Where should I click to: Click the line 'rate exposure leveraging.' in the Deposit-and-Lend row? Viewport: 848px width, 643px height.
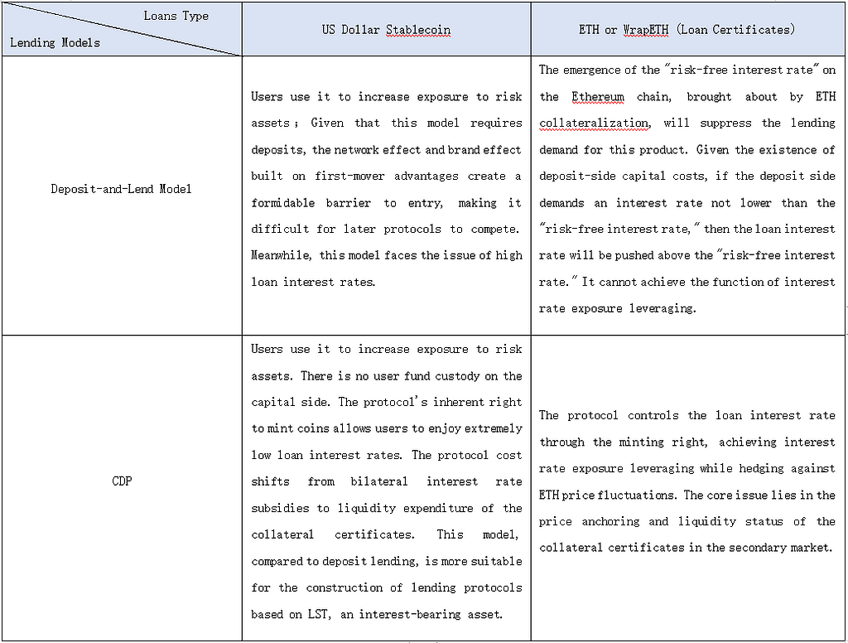tap(617, 308)
